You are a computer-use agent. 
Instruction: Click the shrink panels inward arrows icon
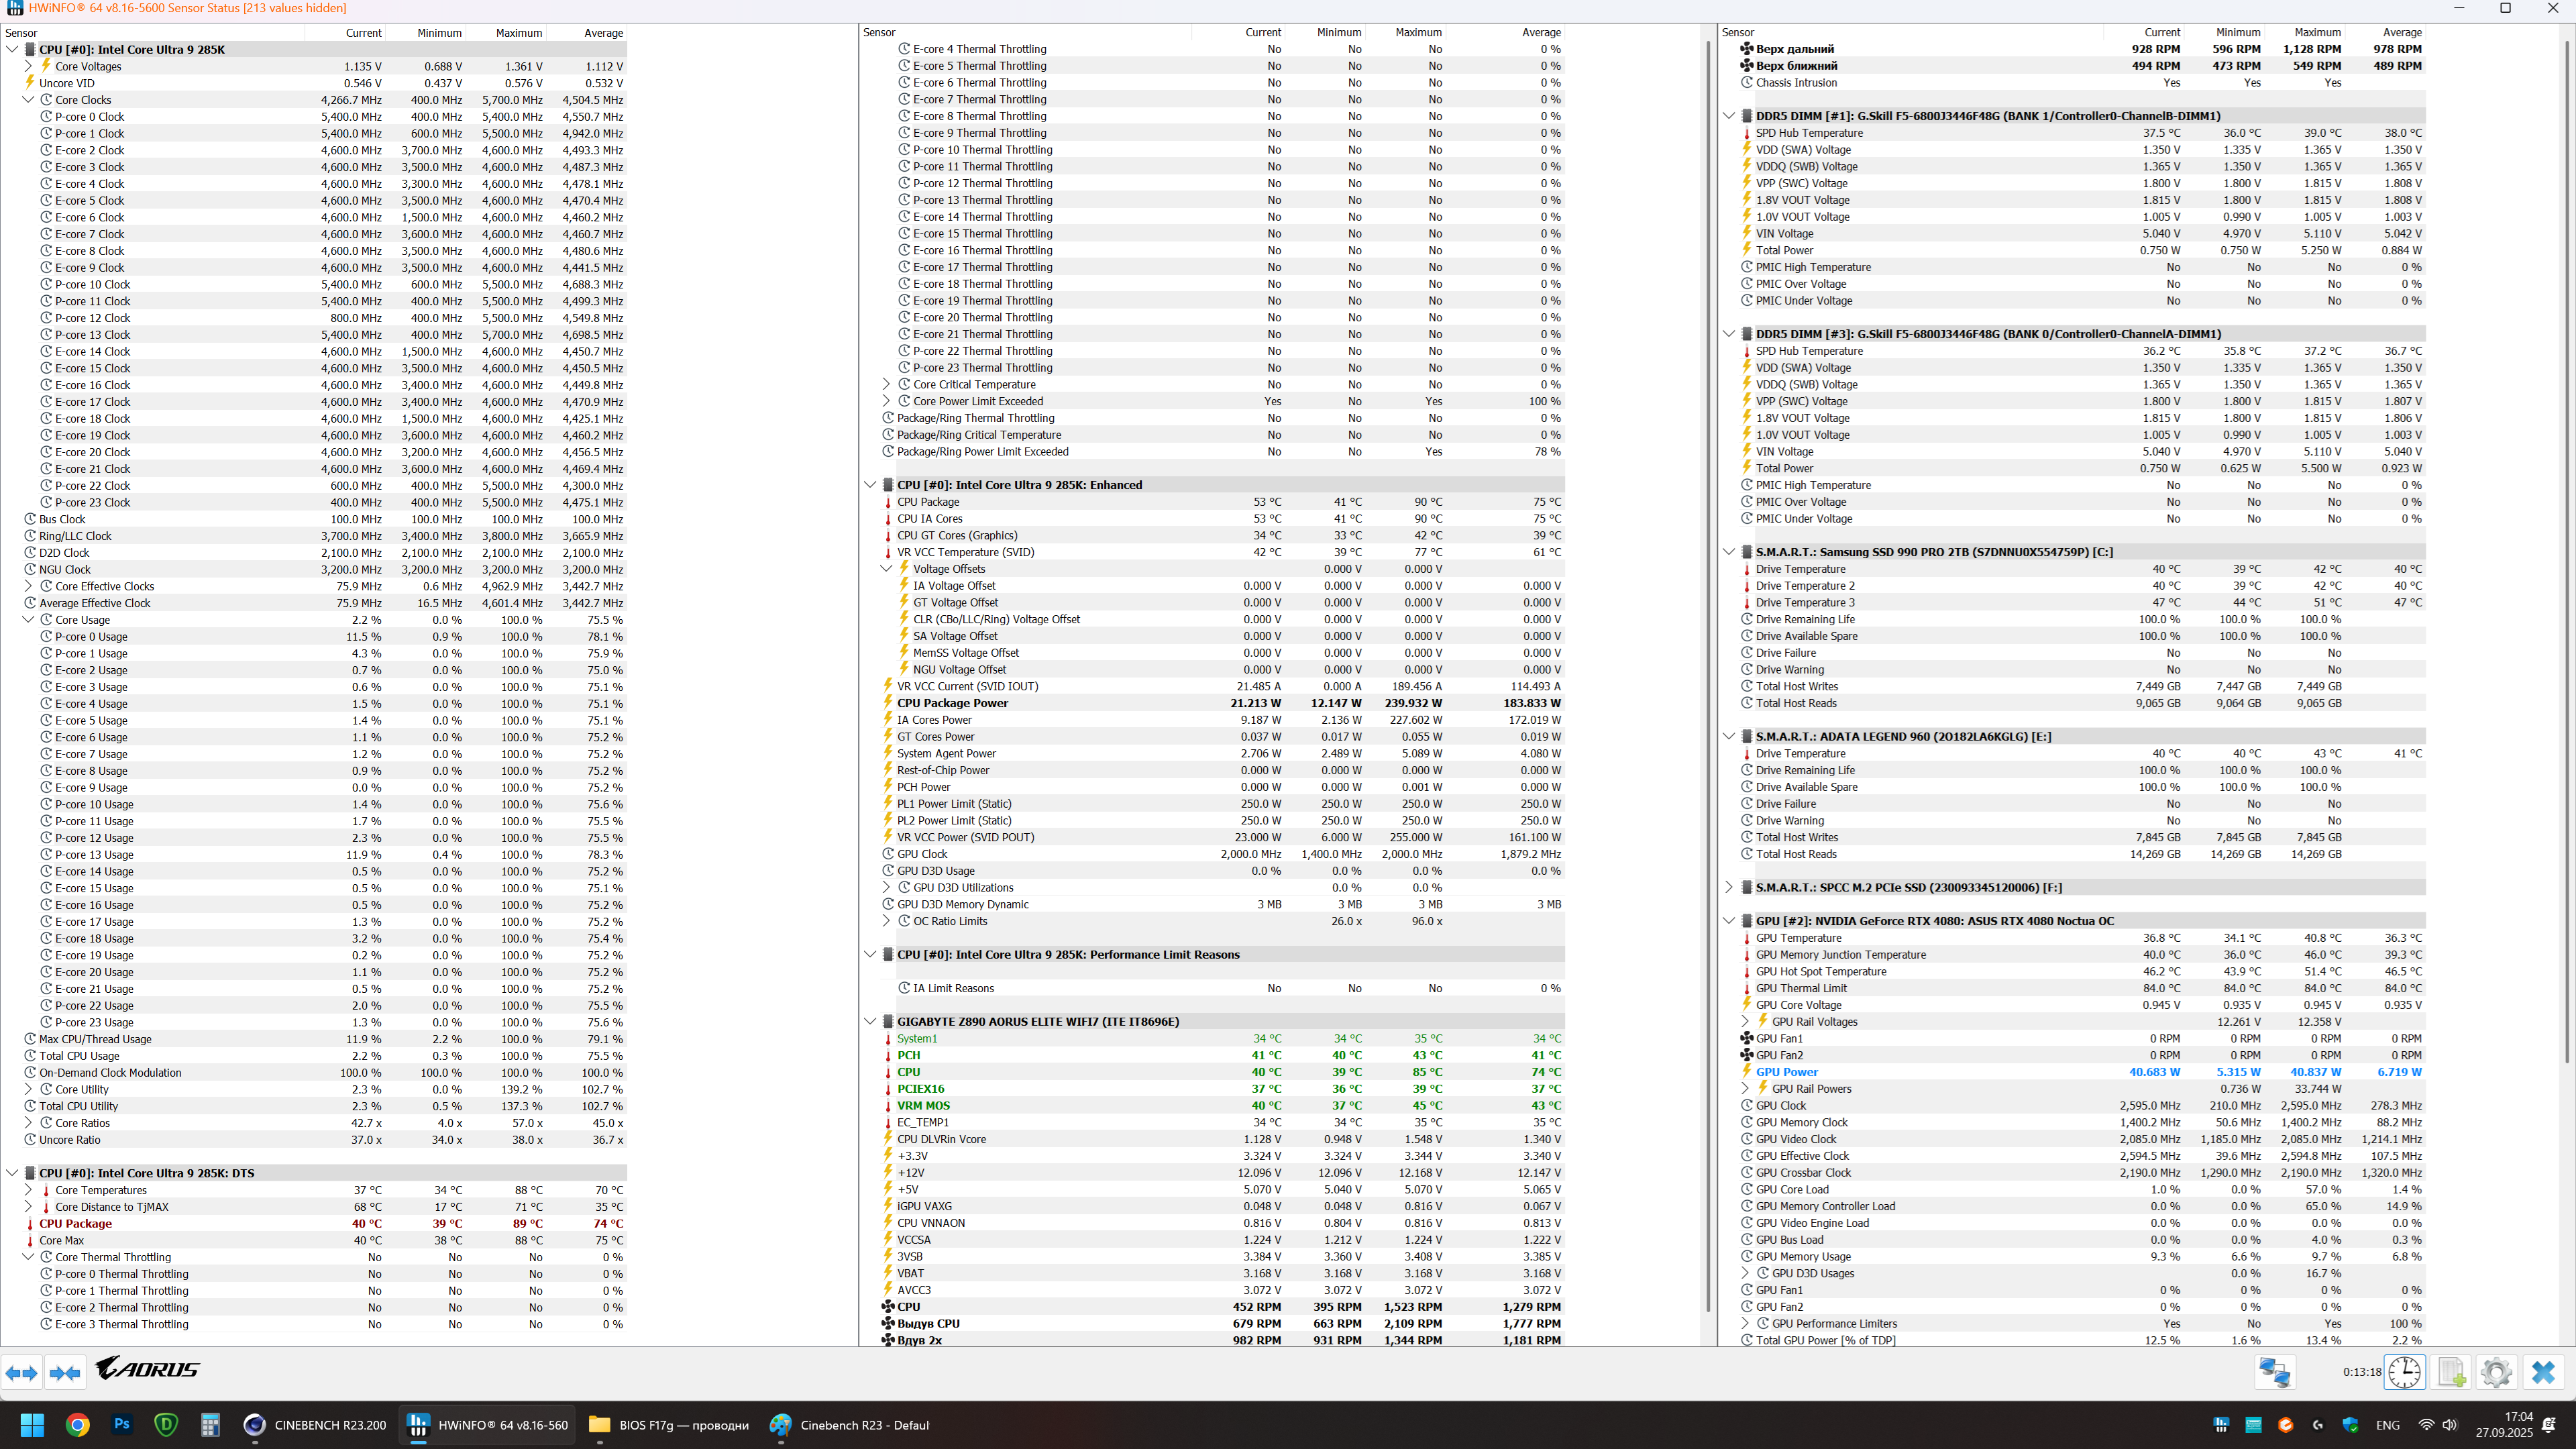click(65, 1373)
